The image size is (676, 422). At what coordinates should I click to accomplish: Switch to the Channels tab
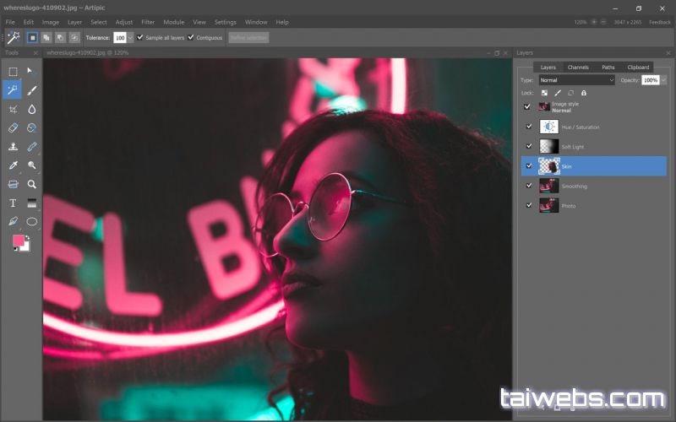tap(578, 67)
